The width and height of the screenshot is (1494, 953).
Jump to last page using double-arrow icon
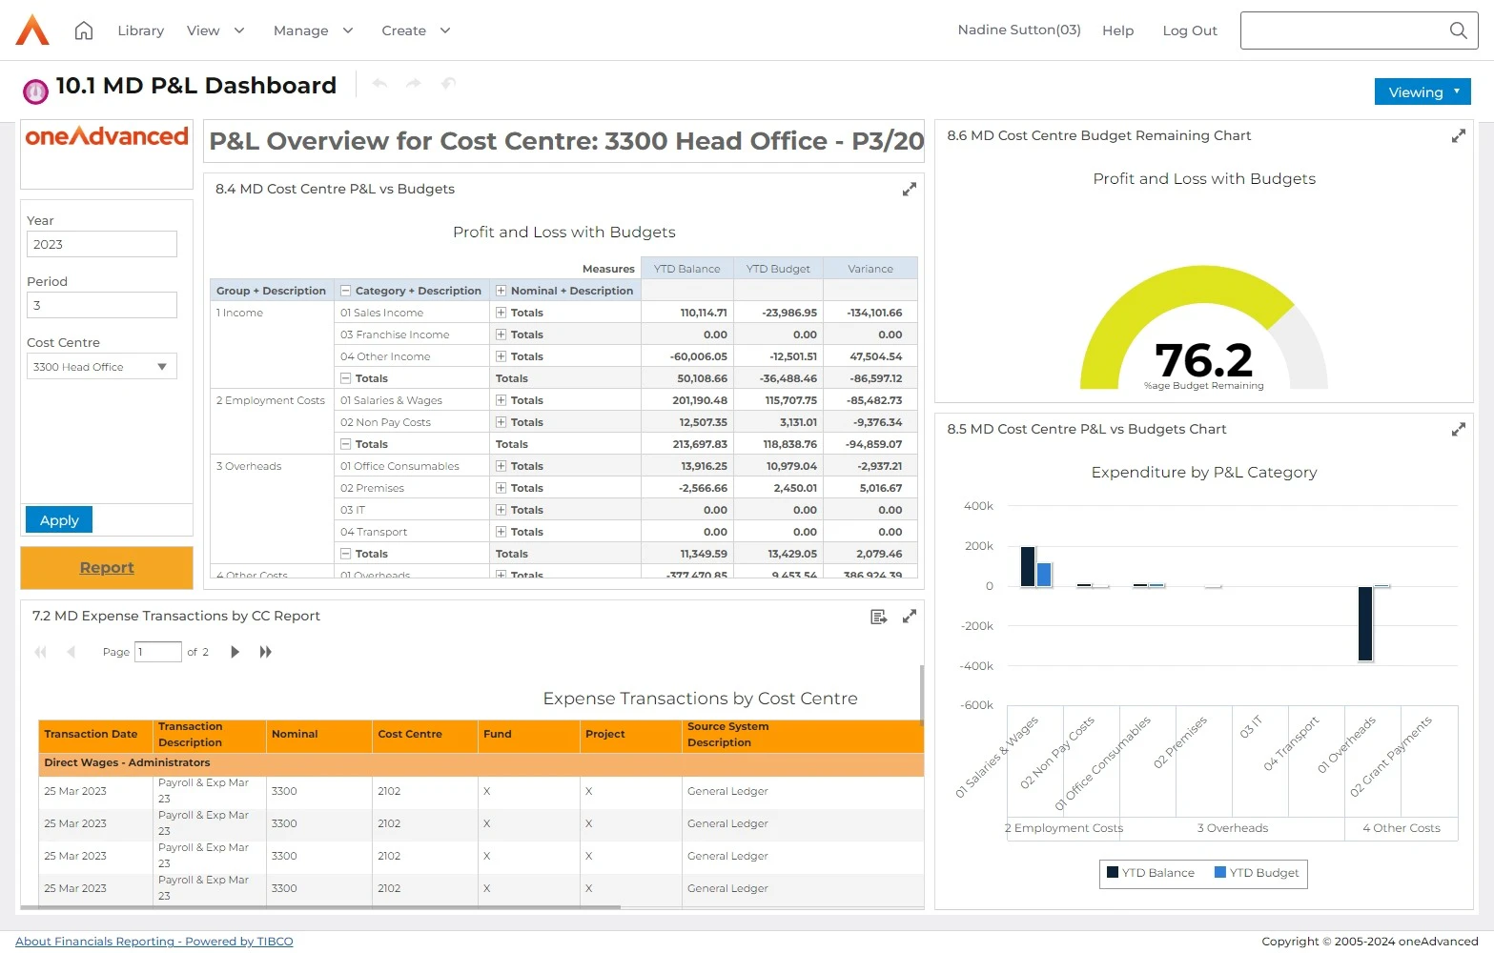click(266, 652)
